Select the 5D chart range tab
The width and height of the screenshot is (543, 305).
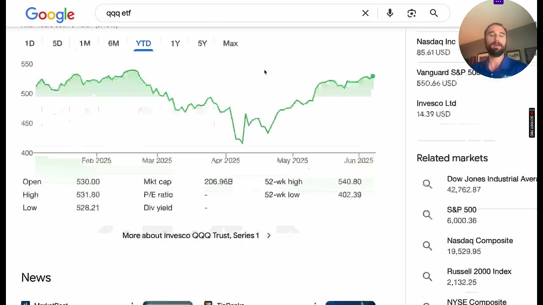click(57, 43)
